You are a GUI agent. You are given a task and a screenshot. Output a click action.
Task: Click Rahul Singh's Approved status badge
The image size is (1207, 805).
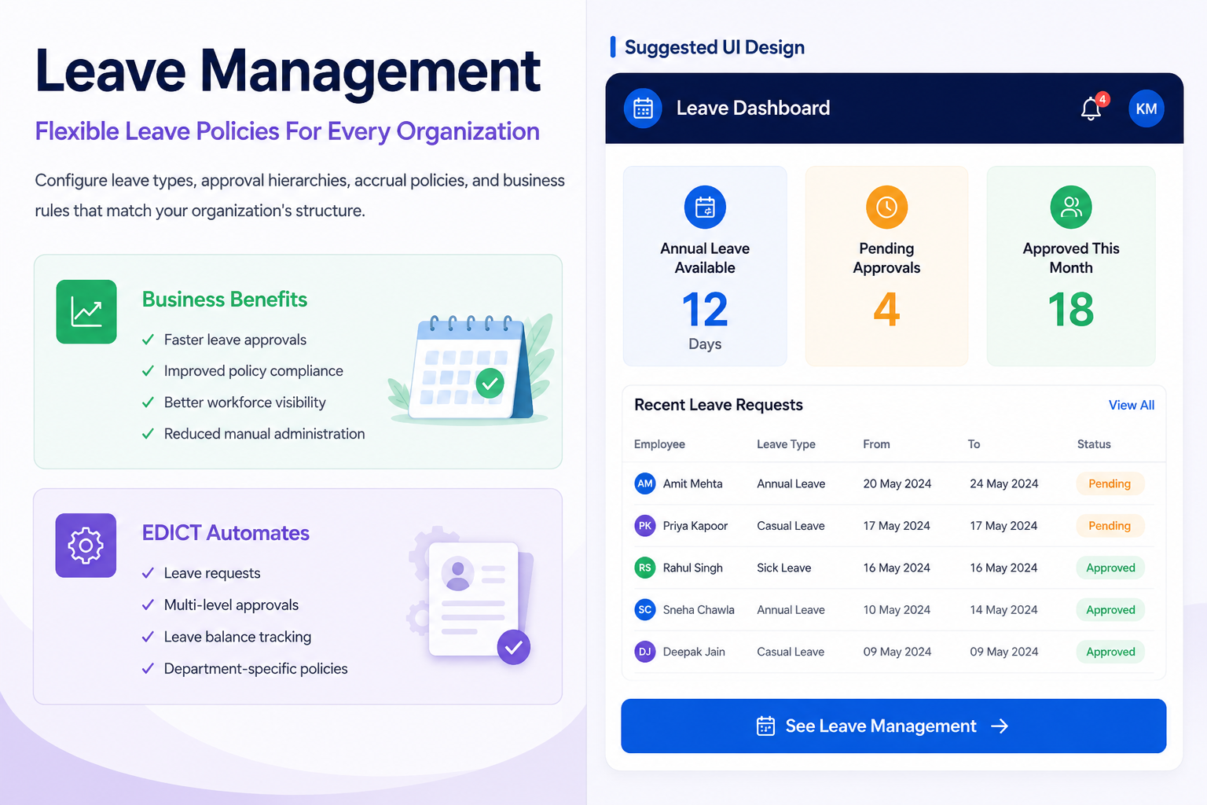(1110, 568)
